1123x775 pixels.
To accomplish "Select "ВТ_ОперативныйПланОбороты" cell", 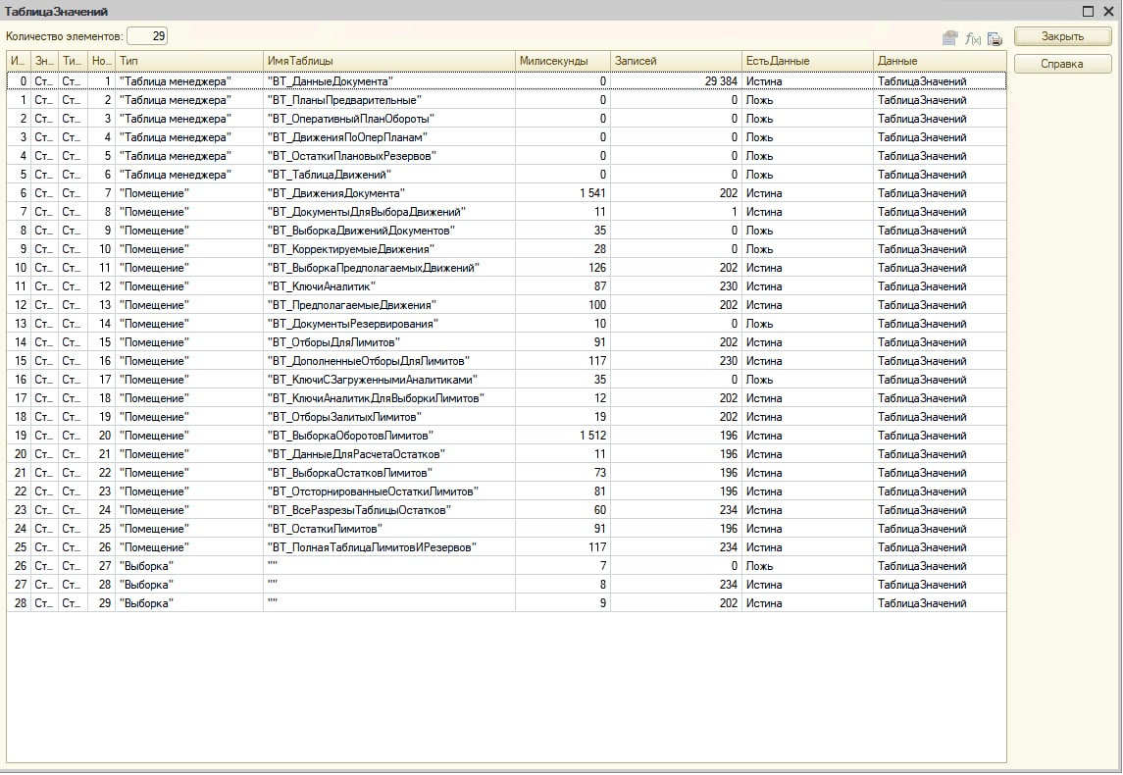I will (389, 119).
